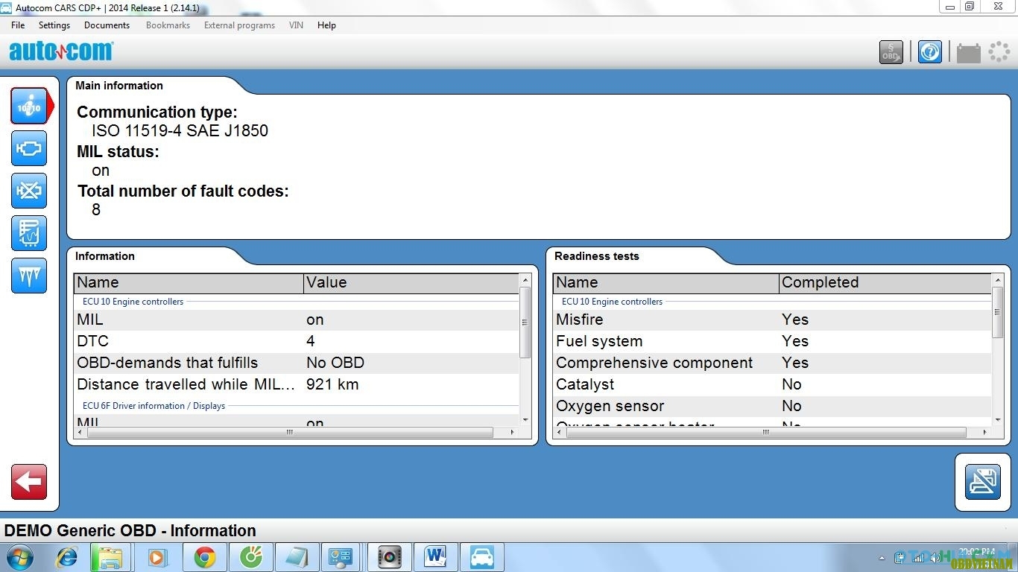Collapse ECU 10 Engine controllers group in Readiness tests
Image resolution: width=1018 pixels, height=572 pixels.
tap(612, 302)
